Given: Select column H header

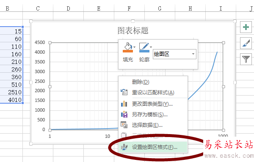Looking at the screenshot, I should (190, 8).
